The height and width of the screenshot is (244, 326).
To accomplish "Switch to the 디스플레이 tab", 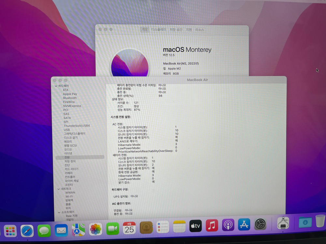I will coord(159,30).
